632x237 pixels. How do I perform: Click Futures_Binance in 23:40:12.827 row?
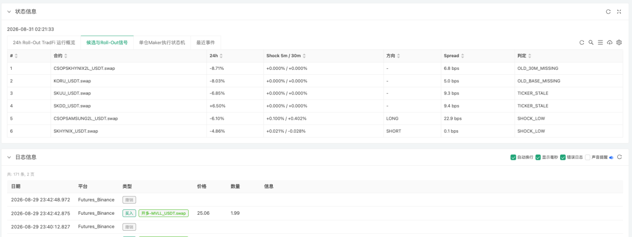[x=96, y=227]
